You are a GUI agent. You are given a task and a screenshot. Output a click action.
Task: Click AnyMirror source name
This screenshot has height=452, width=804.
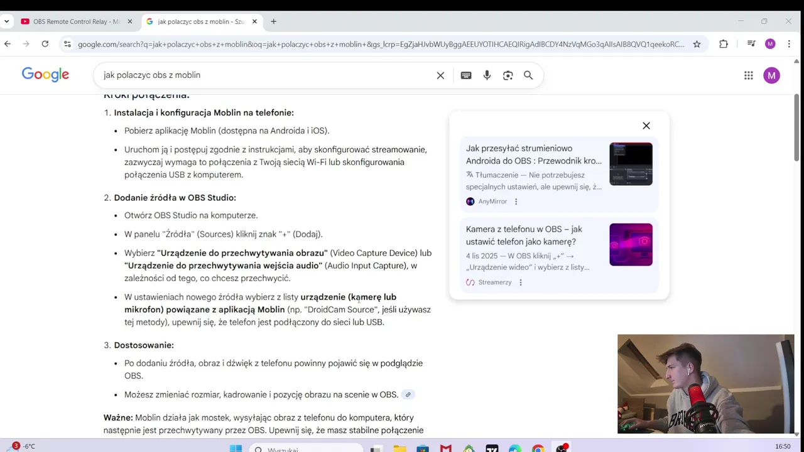pyautogui.click(x=492, y=202)
